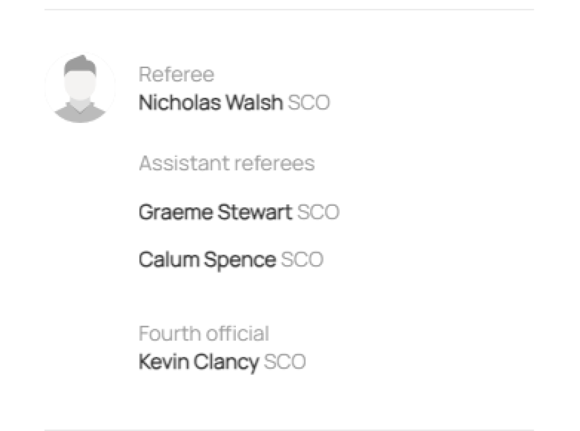The height and width of the screenshot is (431, 580).
Task: Open Nicholas Walsh referee profile
Action: point(211,102)
